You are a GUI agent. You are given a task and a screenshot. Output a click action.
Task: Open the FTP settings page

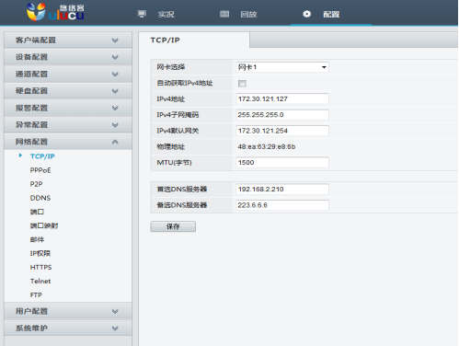(x=36, y=294)
